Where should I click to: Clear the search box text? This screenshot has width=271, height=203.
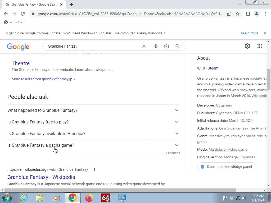144,46
